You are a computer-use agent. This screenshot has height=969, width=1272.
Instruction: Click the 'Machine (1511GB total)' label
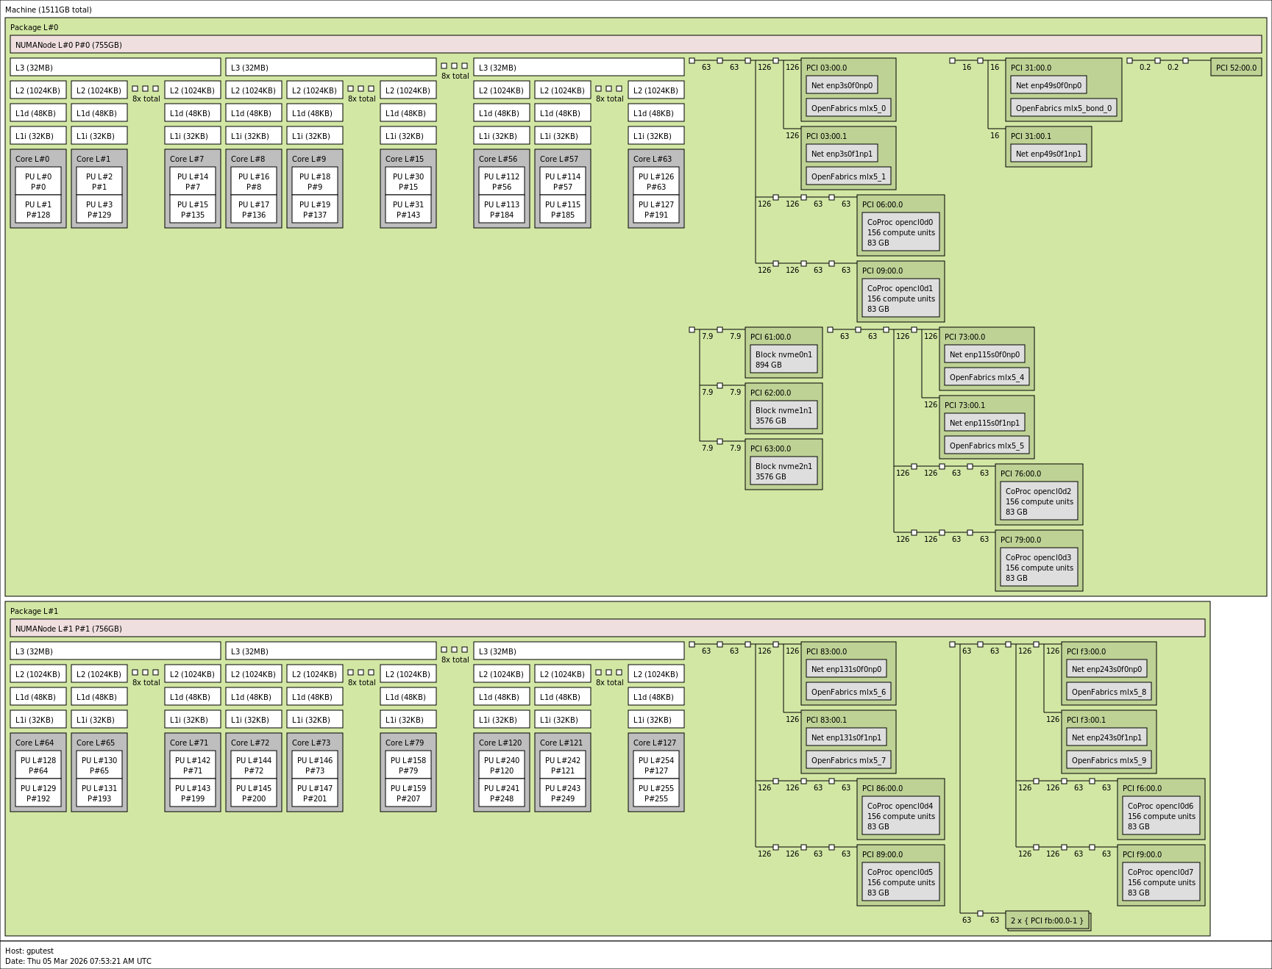point(49,10)
